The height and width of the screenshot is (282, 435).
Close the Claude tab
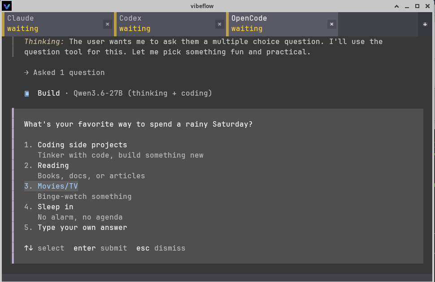pyautogui.click(x=107, y=24)
